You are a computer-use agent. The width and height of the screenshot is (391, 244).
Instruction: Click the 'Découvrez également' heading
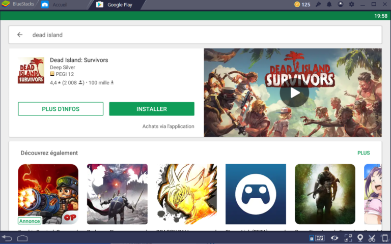[x=49, y=153]
